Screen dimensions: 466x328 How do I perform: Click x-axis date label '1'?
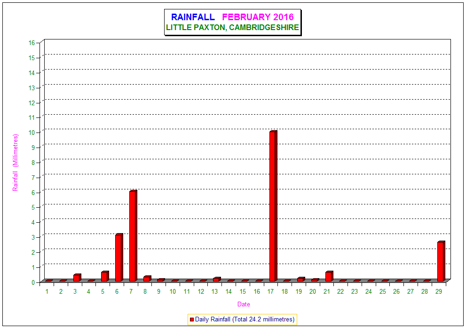point(47,291)
